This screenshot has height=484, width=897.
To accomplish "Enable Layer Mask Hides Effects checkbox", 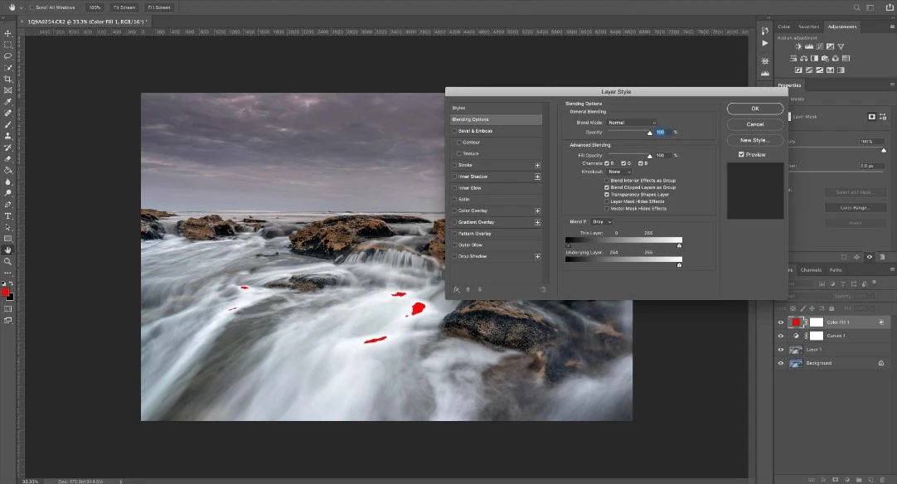I will (607, 201).
